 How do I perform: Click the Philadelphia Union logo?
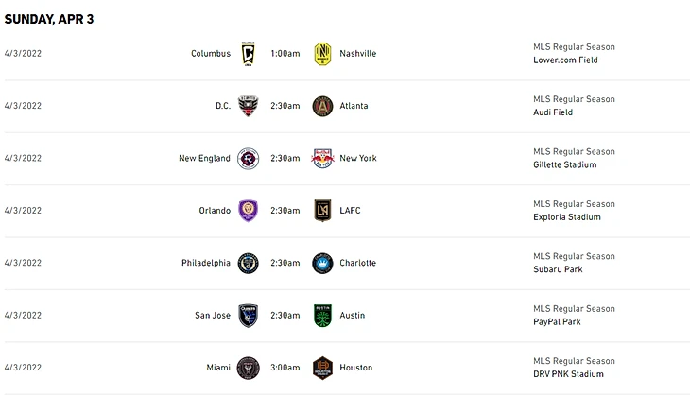pos(248,263)
